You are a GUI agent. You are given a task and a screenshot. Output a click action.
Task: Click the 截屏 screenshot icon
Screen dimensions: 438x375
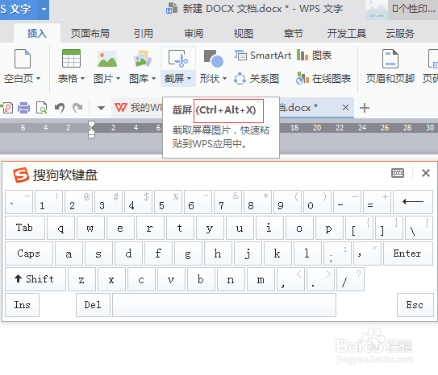point(177,59)
